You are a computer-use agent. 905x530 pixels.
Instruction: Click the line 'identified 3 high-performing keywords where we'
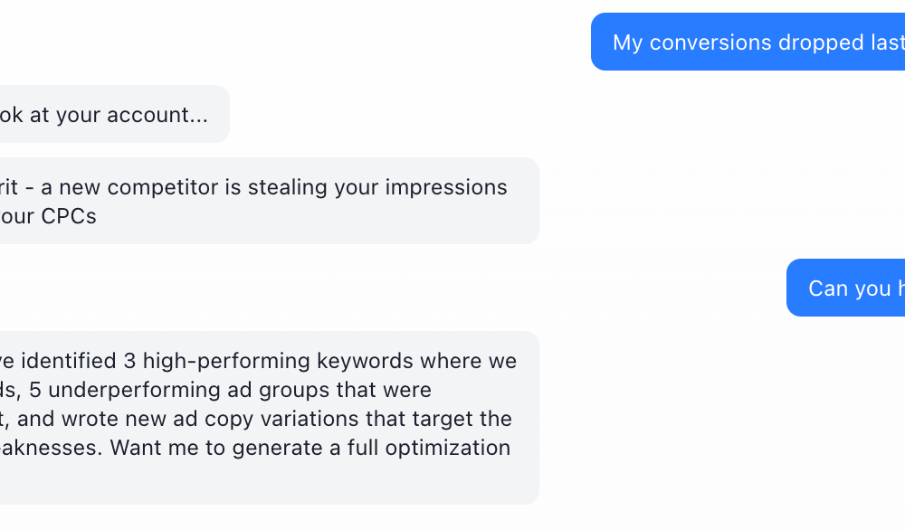(262, 361)
